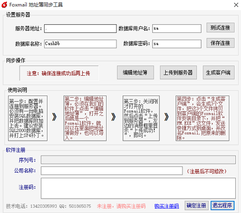
Task: Click 上传到服务器 upload button
Action: (x=178, y=72)
